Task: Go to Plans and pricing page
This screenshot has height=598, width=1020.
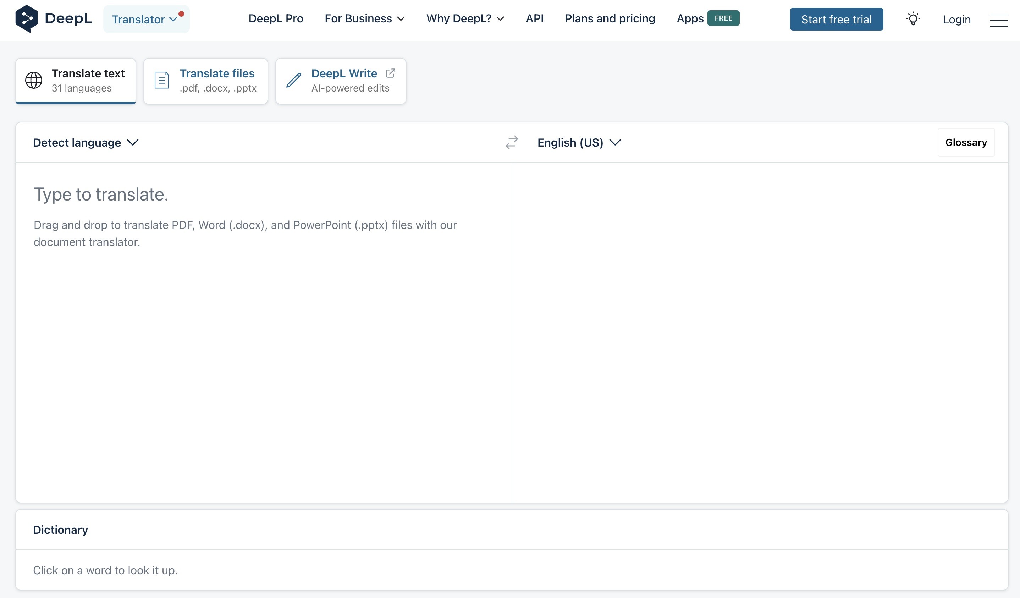Action: click(x=610, y=18)
